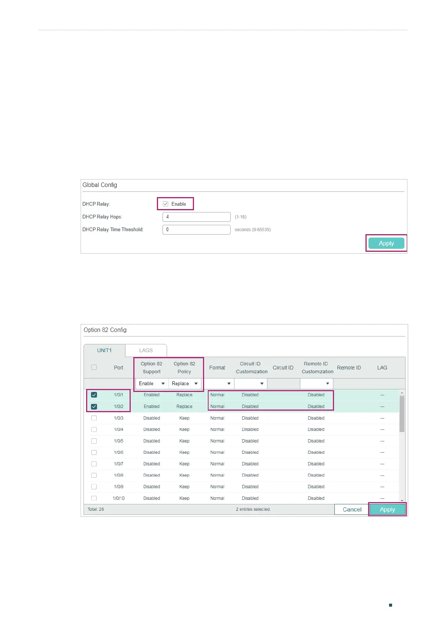Click the LAG column header

tap(382, 368)
